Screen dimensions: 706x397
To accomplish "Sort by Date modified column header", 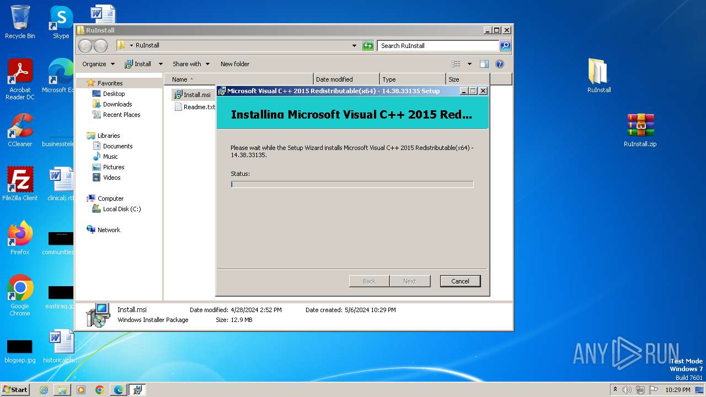I will tap(346, 79).
